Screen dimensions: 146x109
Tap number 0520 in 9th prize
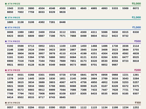pos(62,107)
